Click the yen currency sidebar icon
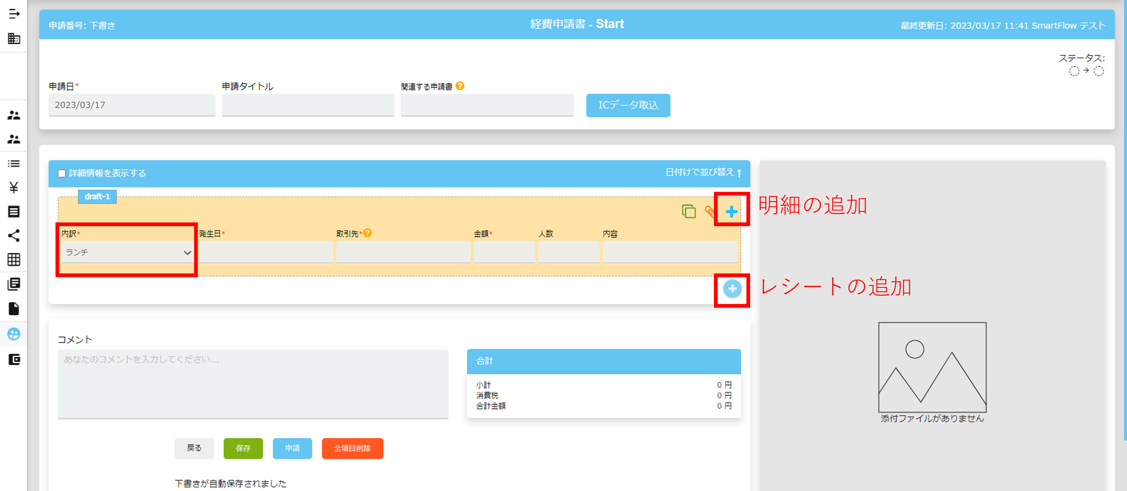The image size is (1127, 491). point(14,187)
